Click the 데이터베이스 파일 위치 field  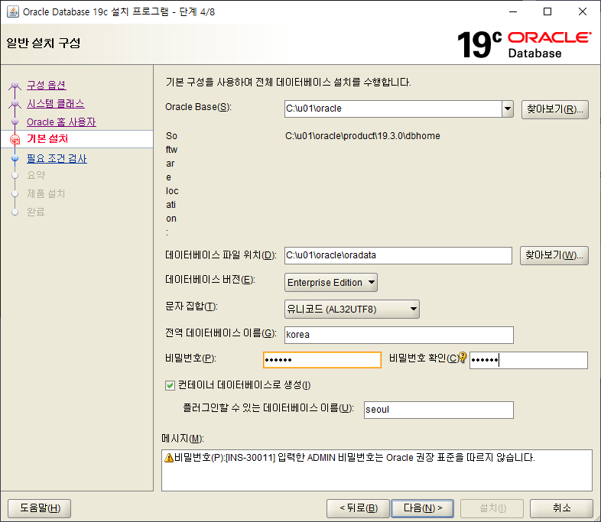(398, 255)
